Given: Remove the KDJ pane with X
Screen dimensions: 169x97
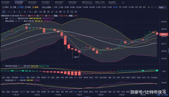Looking at the screenshot, I should pyautogui.click(x=18, y=80).
